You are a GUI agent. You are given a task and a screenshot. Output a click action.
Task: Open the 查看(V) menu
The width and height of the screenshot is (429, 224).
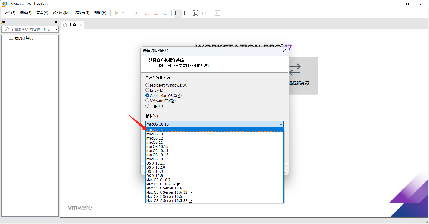click(x=42, y=13)
